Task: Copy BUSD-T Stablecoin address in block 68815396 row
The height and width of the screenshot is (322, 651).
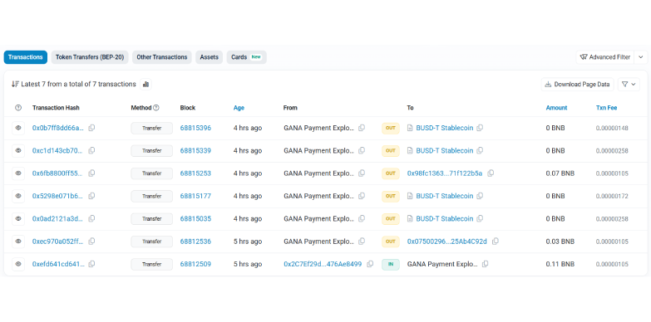Action: click(x=480, y=128)
